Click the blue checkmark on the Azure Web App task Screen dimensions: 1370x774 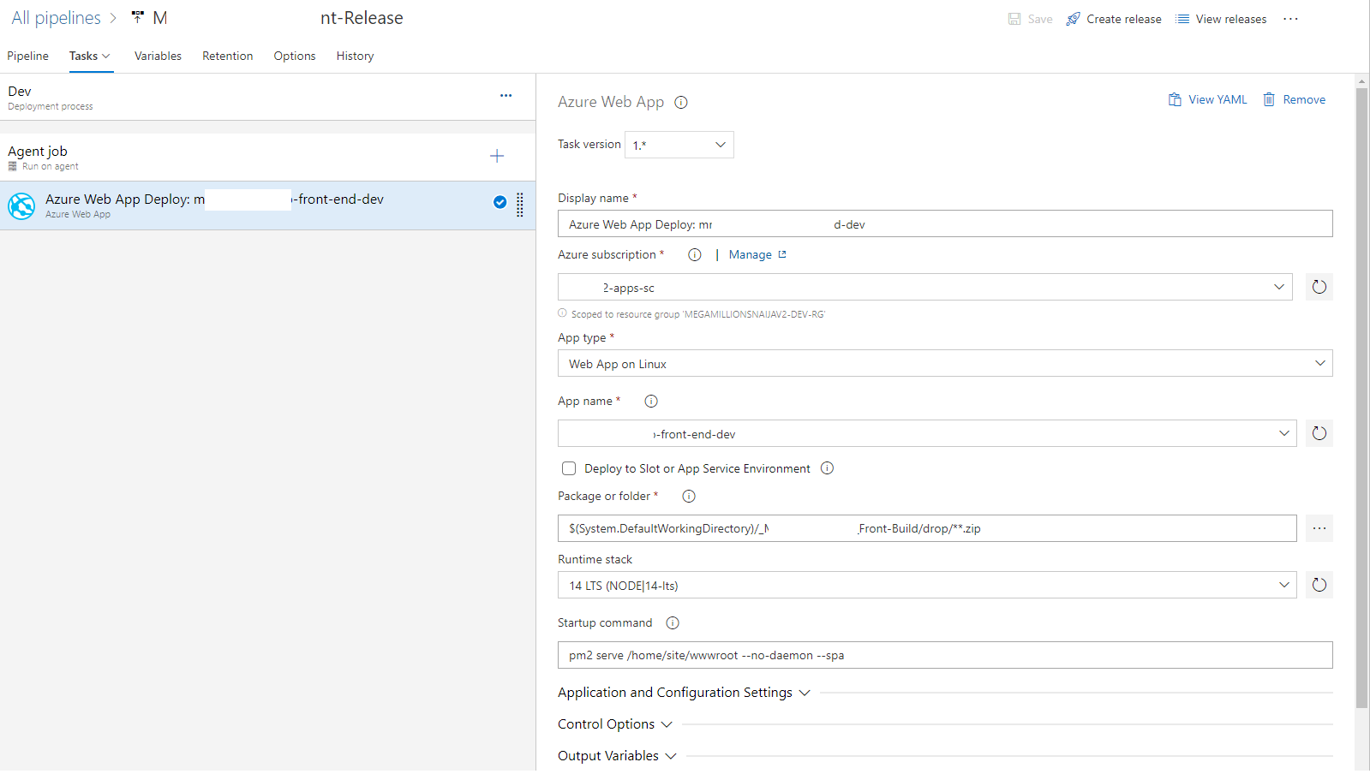tap(500, 202)
